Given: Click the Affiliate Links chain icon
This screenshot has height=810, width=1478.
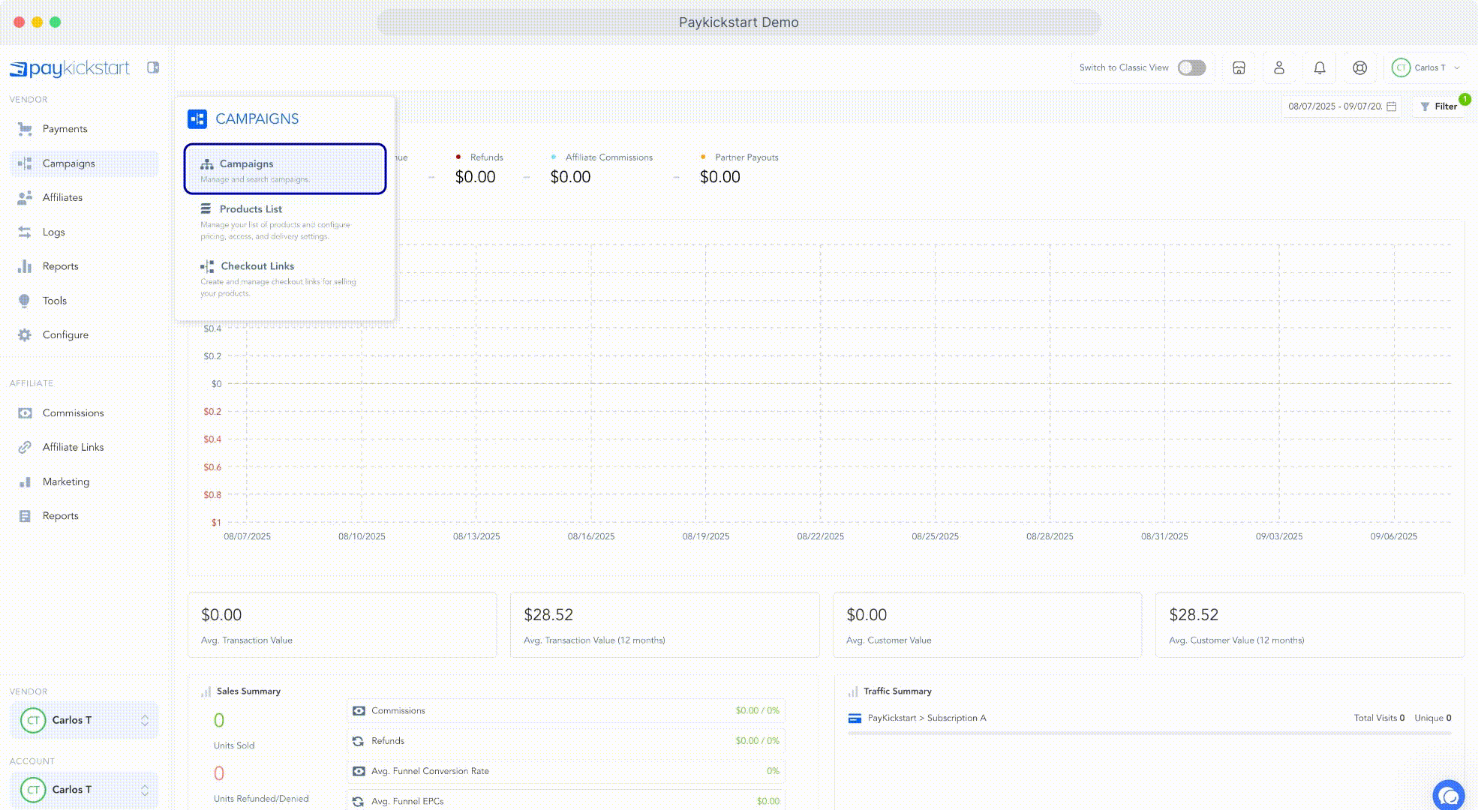Looking at the screenshot, I should pyautogui.click(x=25, y=447).
